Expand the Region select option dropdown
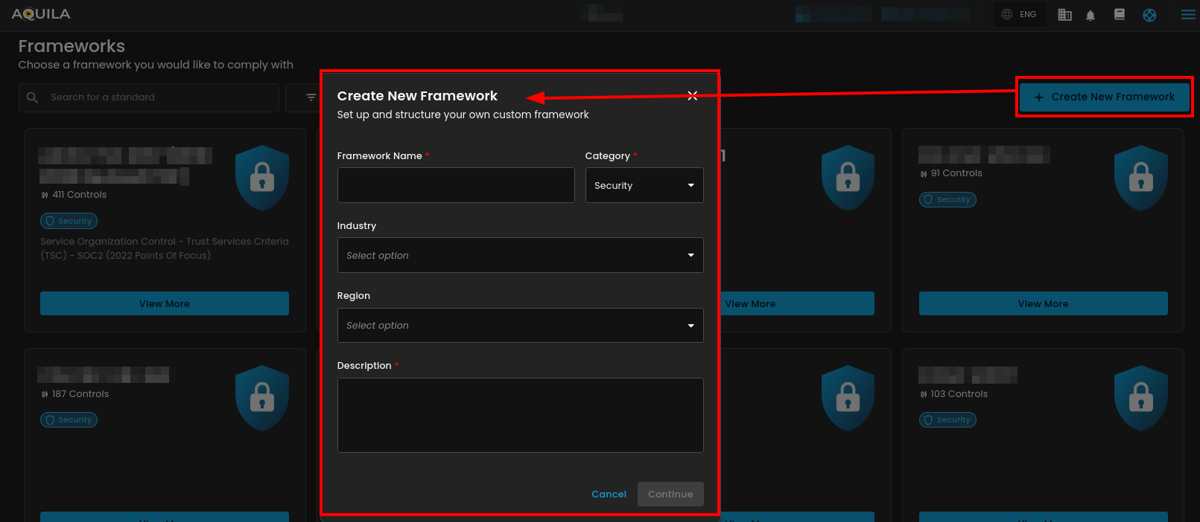Viewport: 1200px width, 522px height. 520,325
